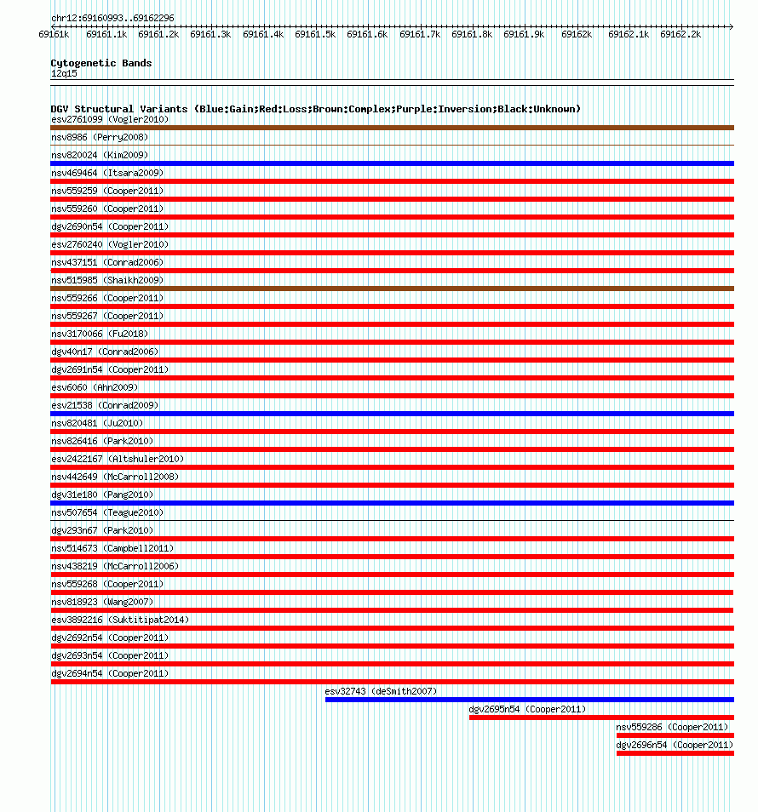Click the 12q15 band label

tap(64, 73)
